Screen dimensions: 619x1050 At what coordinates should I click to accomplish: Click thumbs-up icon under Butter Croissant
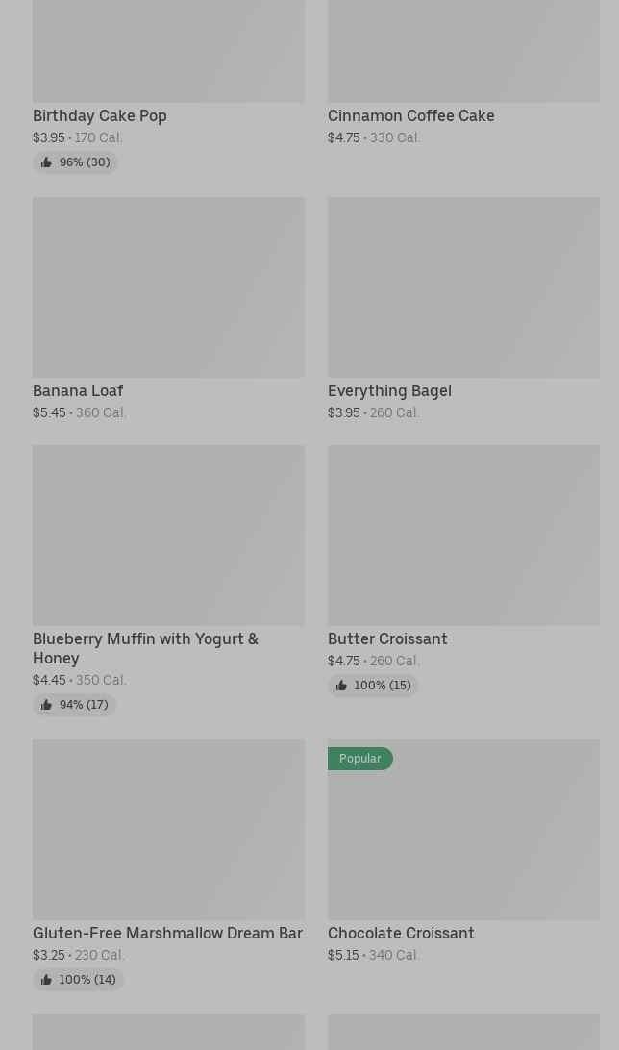point(341,686)
